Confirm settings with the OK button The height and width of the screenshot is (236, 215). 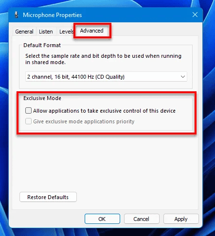[102, 219]
